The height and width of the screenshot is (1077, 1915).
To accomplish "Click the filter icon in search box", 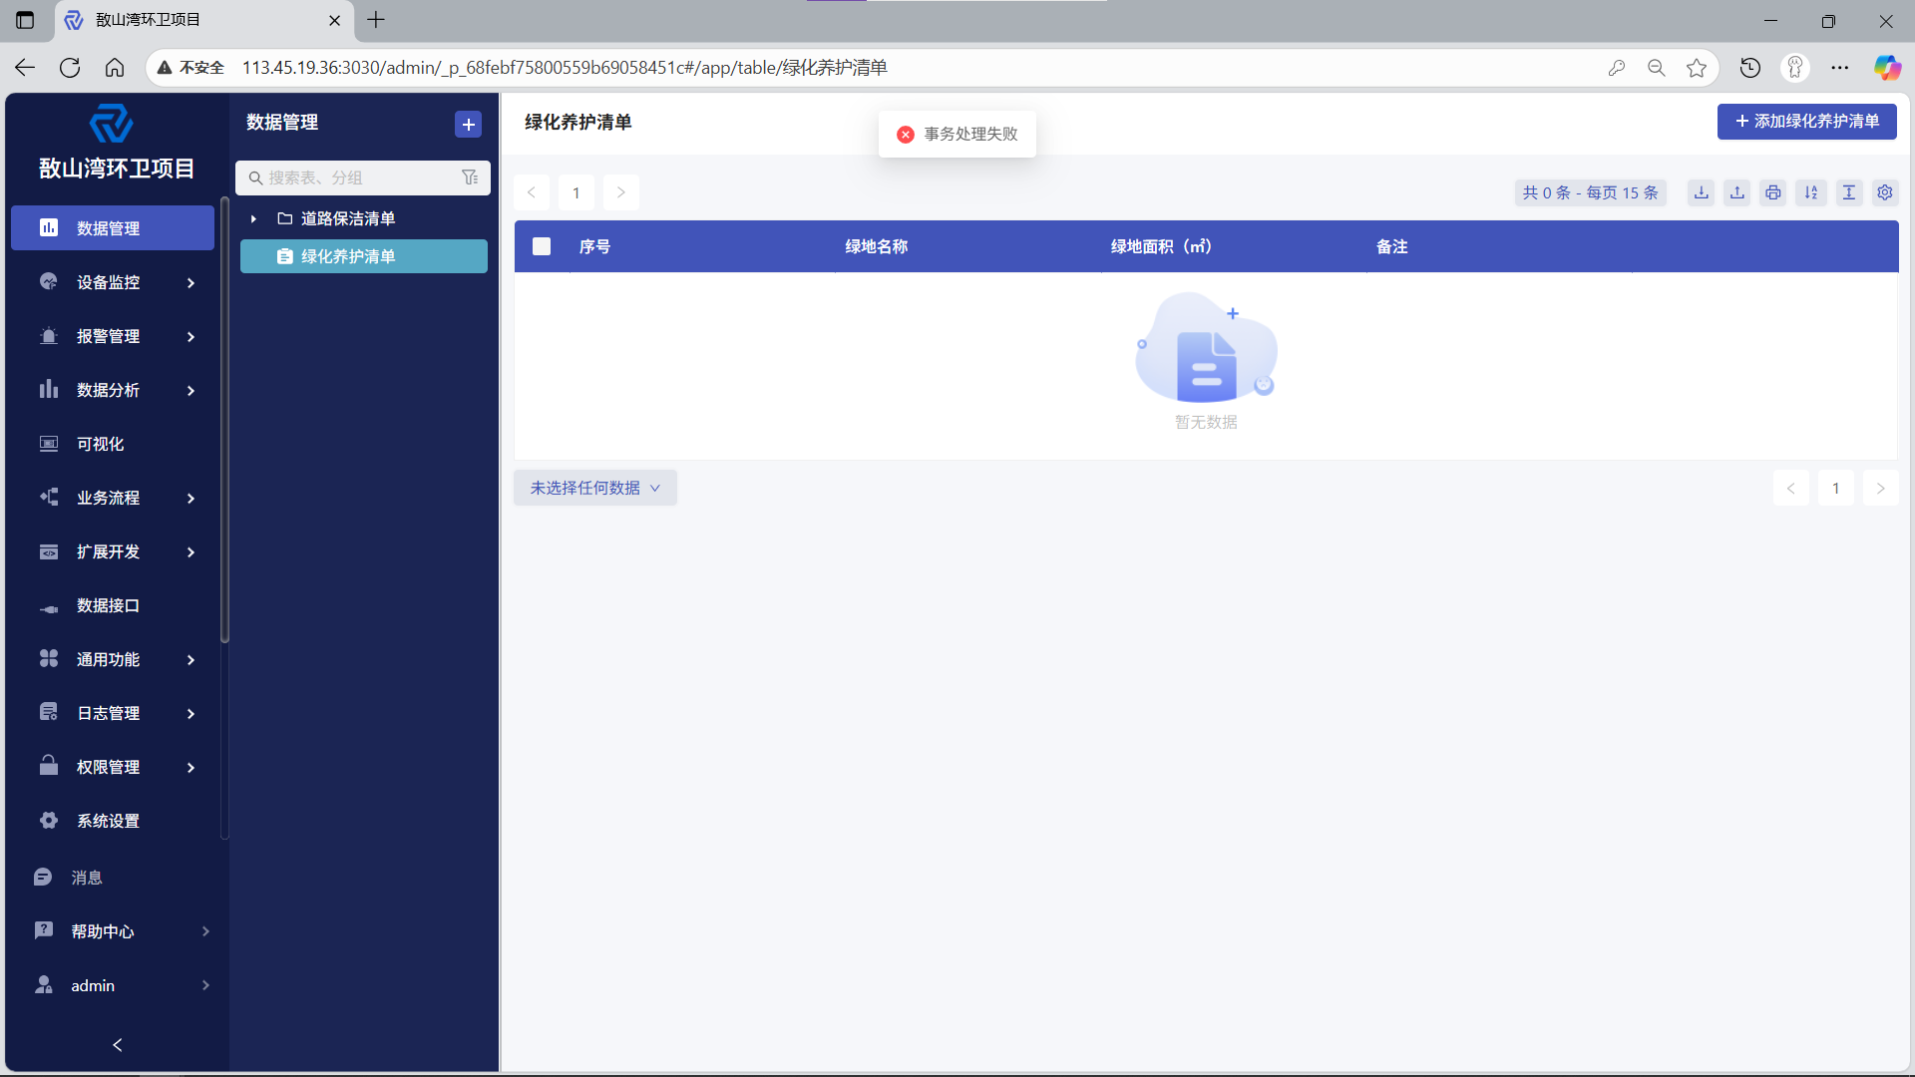I will [470, 178].
